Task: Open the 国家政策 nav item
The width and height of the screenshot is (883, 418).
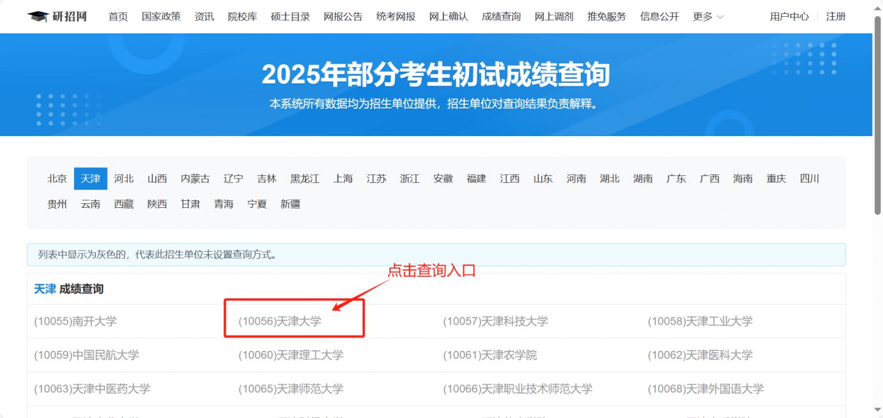Action: pyautogui.click(x=161, y=17)
